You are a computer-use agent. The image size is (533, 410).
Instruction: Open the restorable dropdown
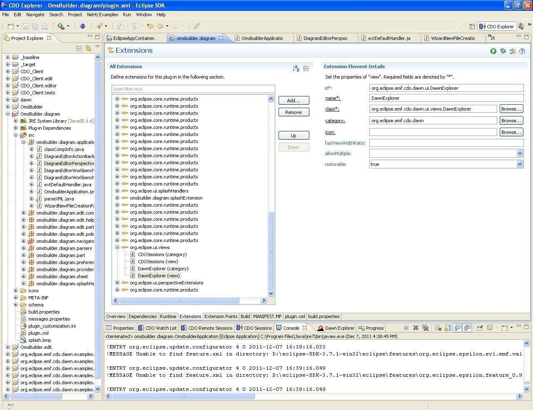520,164
